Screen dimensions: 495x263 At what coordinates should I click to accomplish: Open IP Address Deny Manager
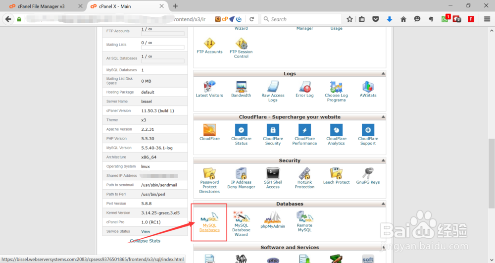[x=241, y=178]
